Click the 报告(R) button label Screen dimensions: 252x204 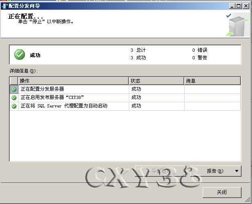pos(215,171)
